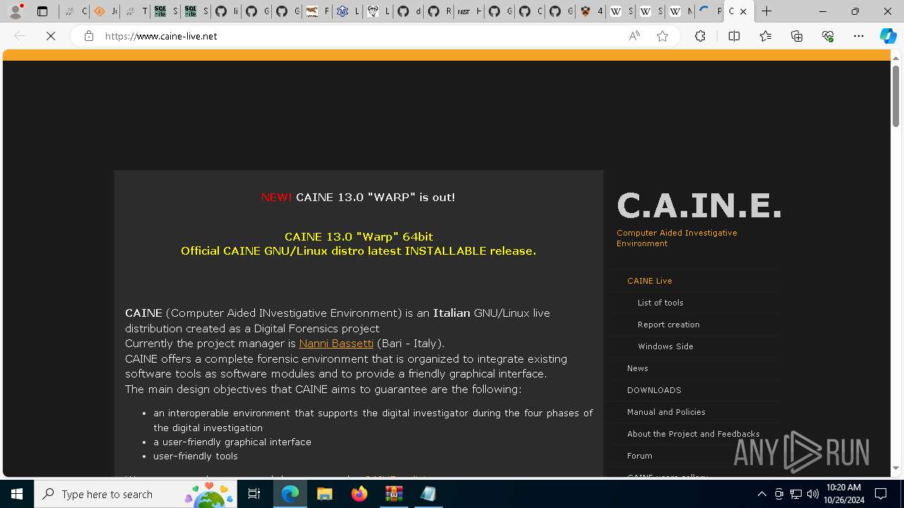Screen dimensions: 904x508
Task: Open the DOWNLOADS sidebar link
Action: [x=654, y=390]
